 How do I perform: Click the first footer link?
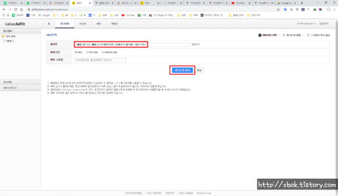point(133,193)
